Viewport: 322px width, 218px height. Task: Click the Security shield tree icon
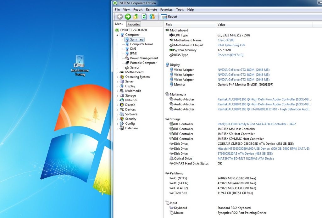pos(122,119)
